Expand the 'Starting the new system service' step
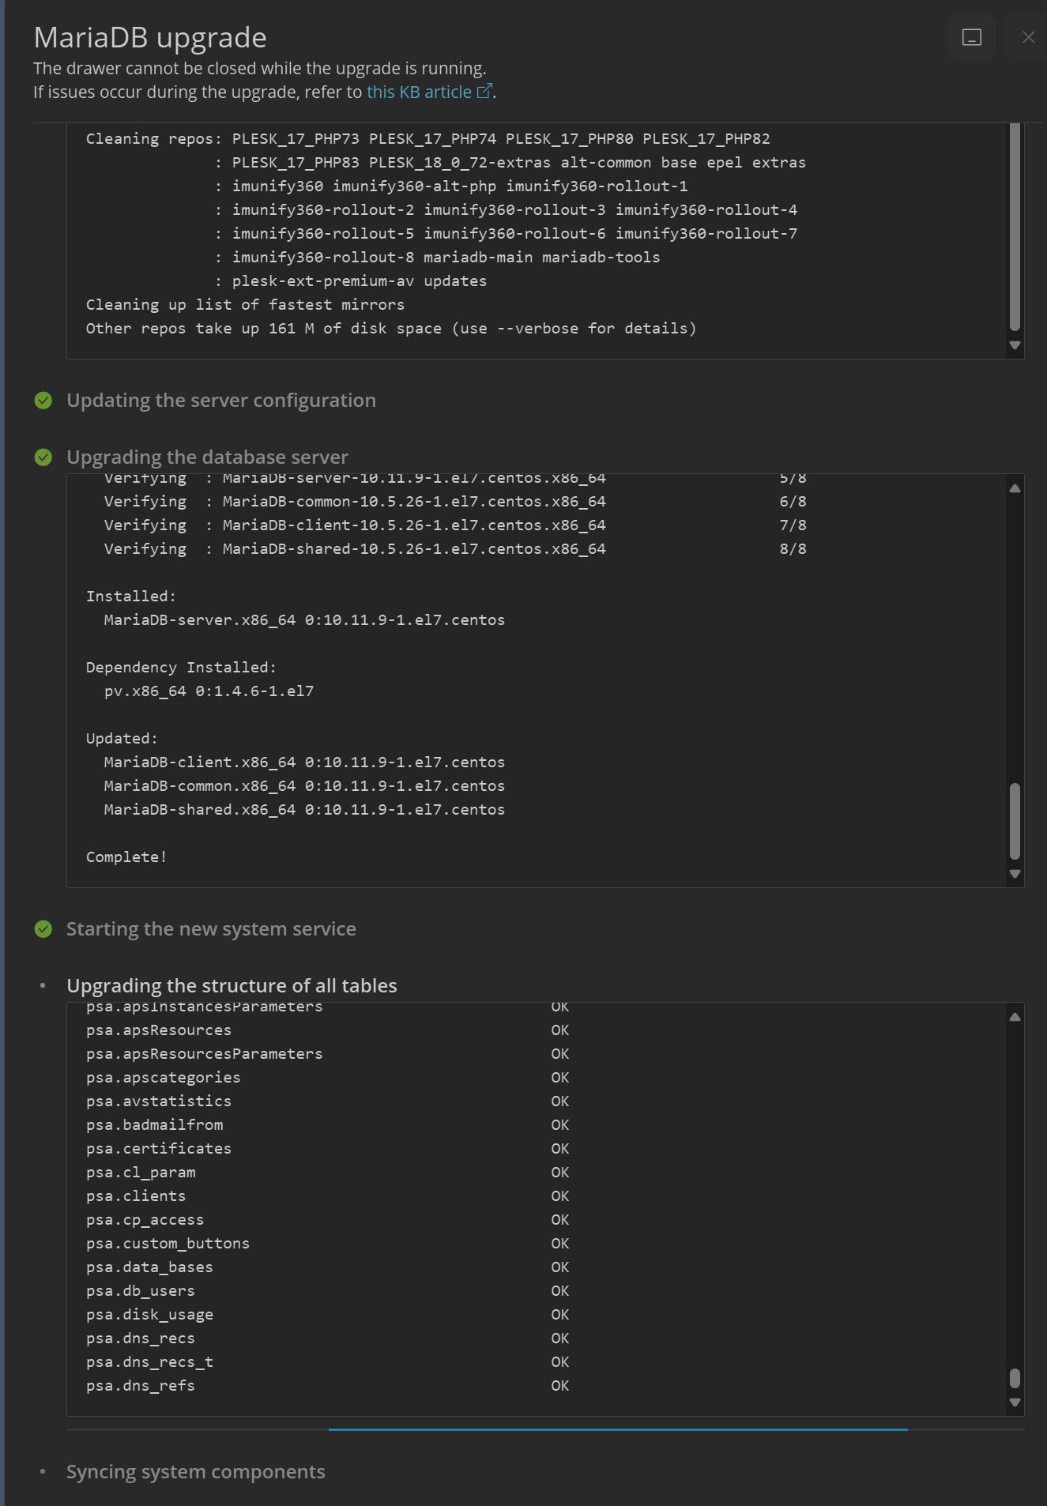The height and width of the screenshot is (1506, 1047). pyautogui.click(x=211, y=929)
